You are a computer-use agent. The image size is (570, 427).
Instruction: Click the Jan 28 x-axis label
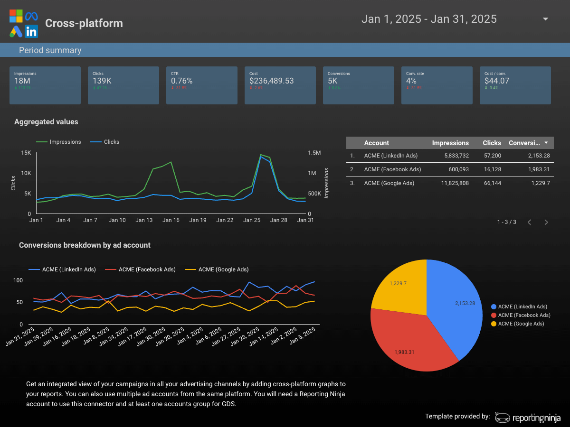[279, 220]
